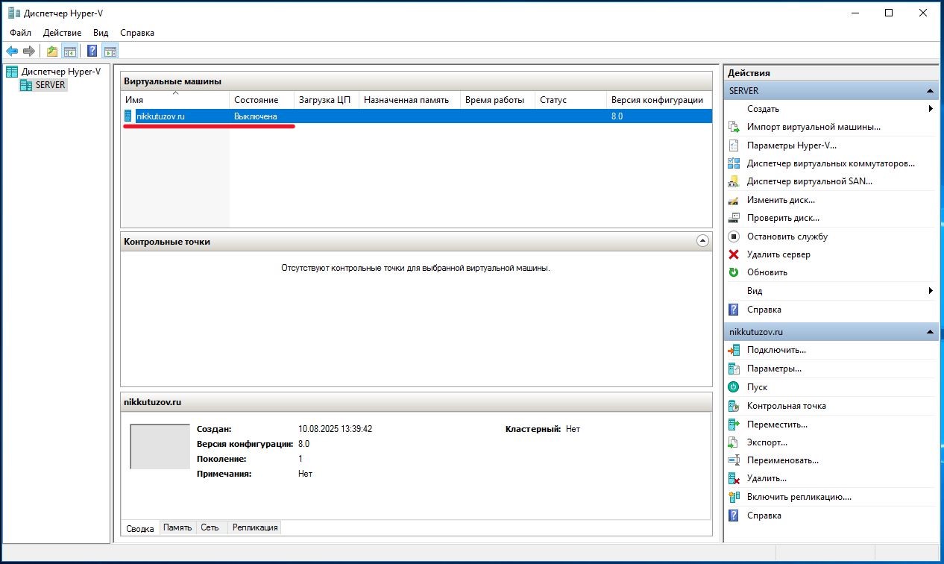Switch to the Память tab
This screenshot has height=564, width=944.
point(177,527)
